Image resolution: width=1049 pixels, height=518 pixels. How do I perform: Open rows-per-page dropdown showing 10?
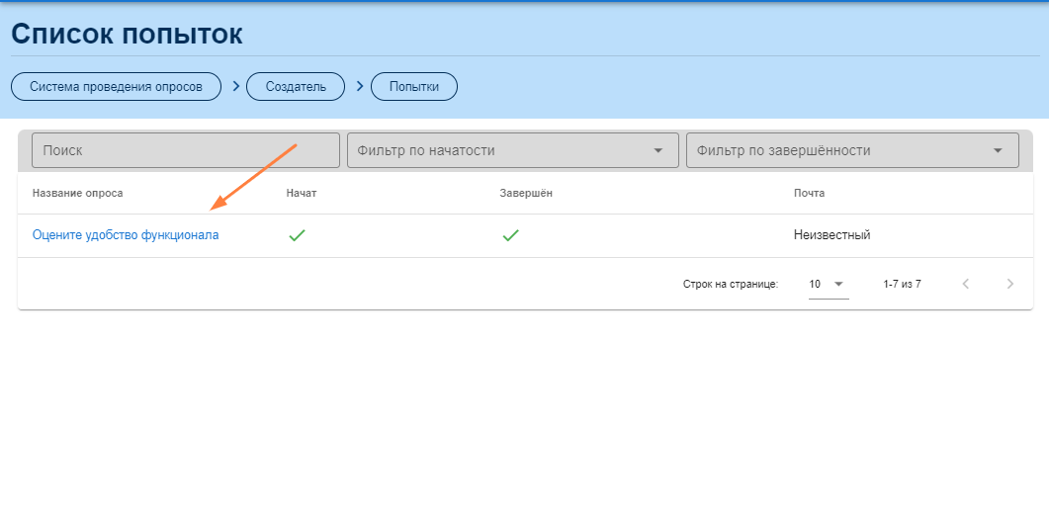click(x=828, y=284)
